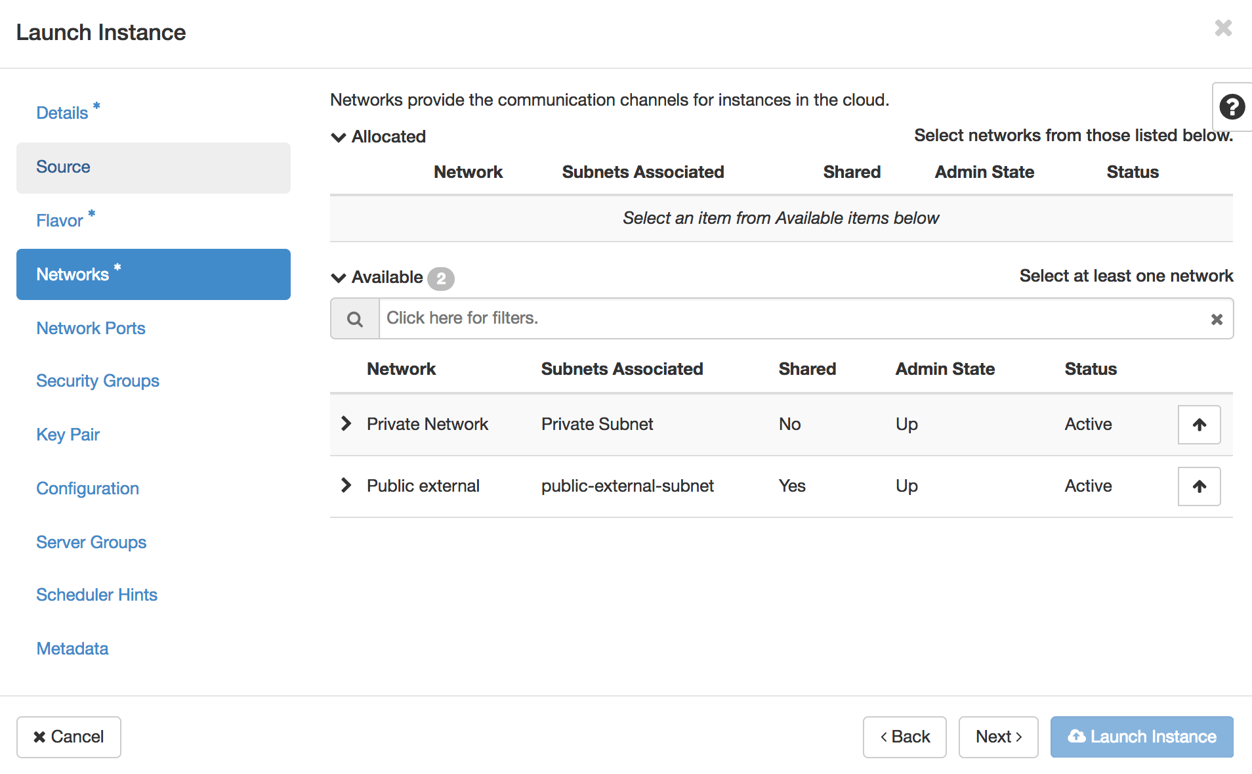The width and height of the screenshot is (1252, 774).
Task: Switch to the Security Groups step
Action: [97, 381]
